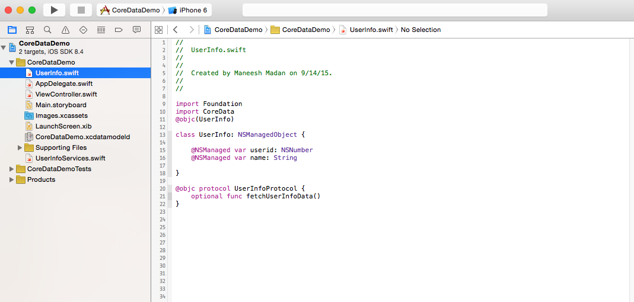Click the xcdatamodeld file icon
Screen dimensions: 634x302
point(28,137)
